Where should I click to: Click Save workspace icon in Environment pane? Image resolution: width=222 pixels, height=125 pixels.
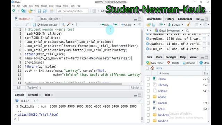[154, 25]
